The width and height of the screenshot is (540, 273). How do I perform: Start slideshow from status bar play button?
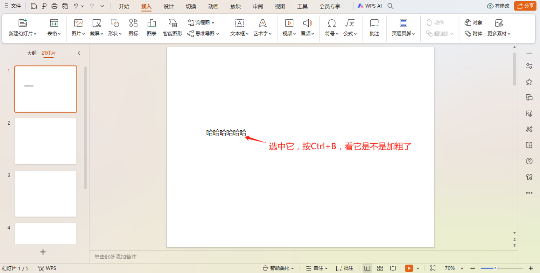(x=408, y=268)
